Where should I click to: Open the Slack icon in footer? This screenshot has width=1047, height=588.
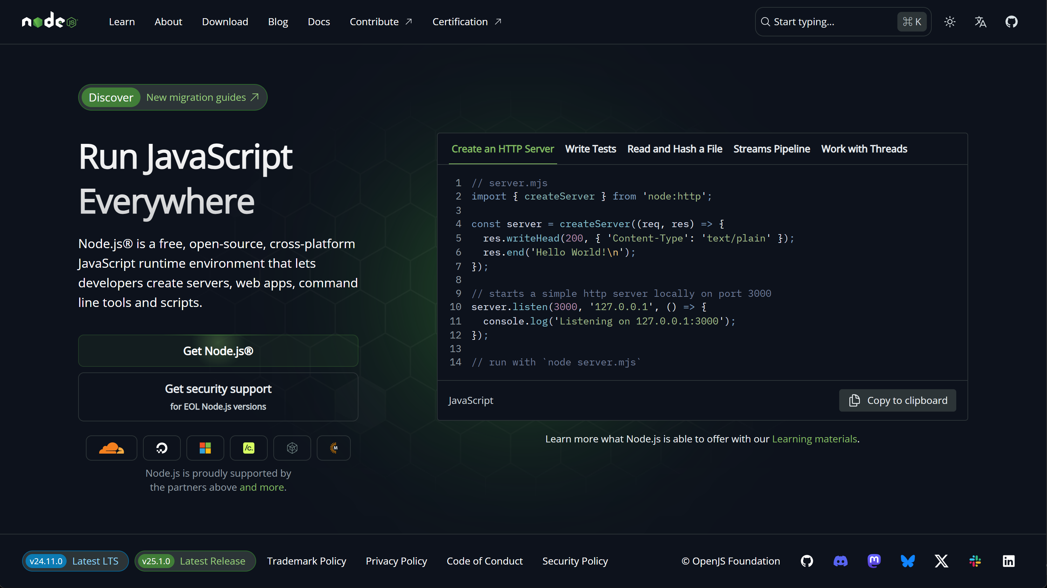975,561
